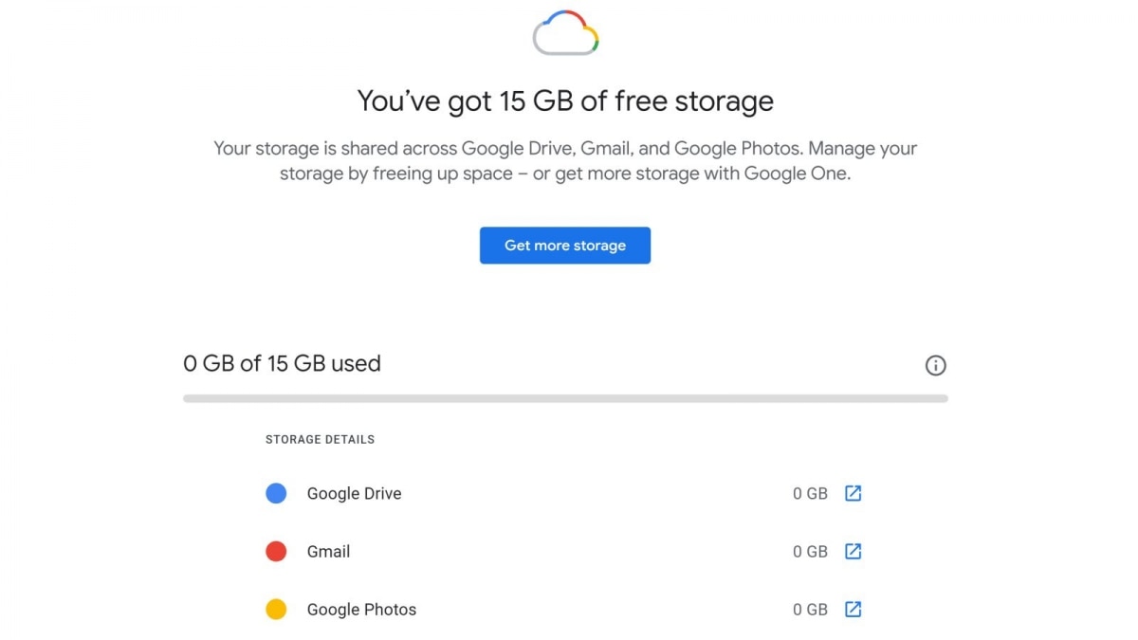
Task: Select the Gmail storage row label
Action: (x=328, y=551)
